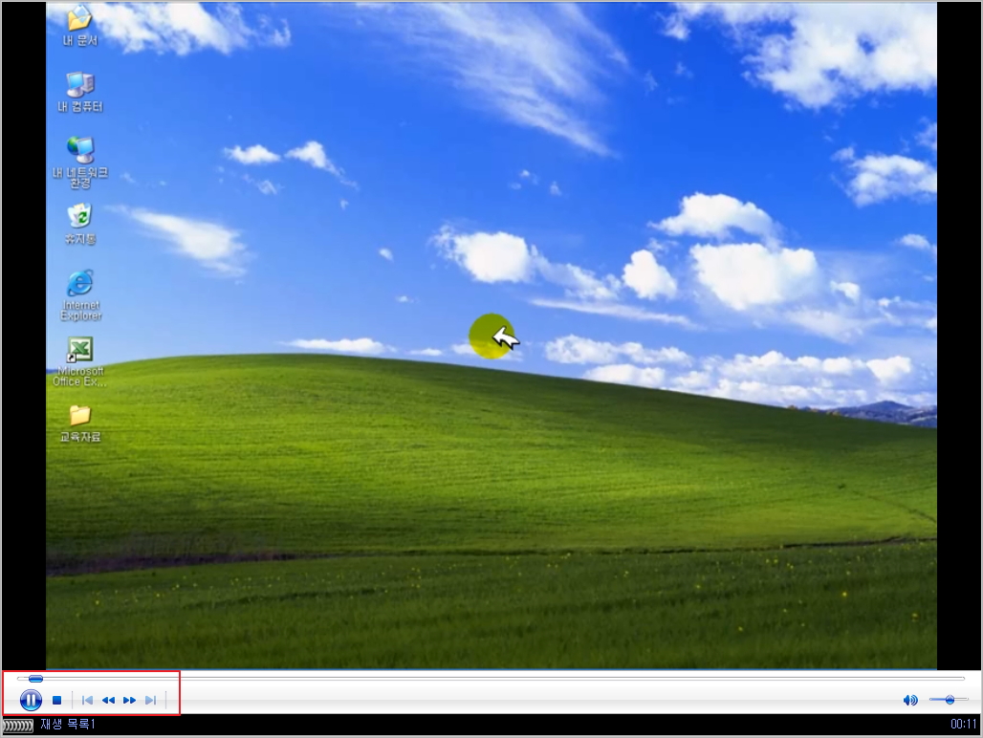
Task: Click the fast forward button
Action: click(130, 701)
